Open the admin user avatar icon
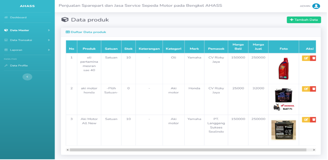The height and width of the screenshot is (160, 328). tap(316, 6)
